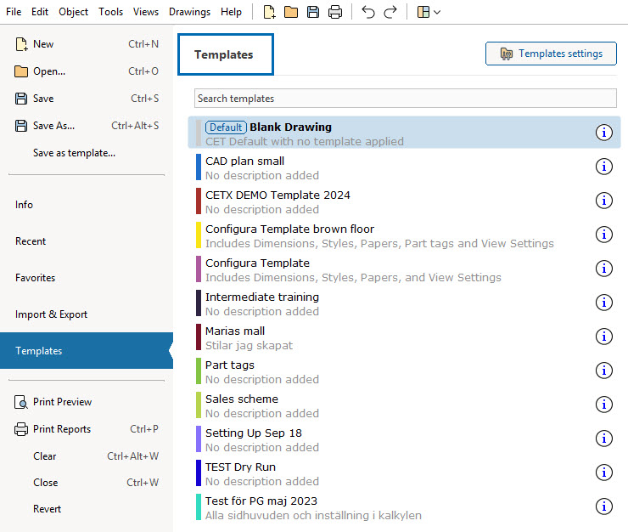Select the Marias mall template

(404, 337)
